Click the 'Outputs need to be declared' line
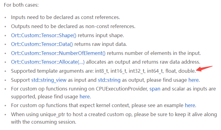This screenshot has width=221, height=130. pyautogui.click(x=73, y=26)
